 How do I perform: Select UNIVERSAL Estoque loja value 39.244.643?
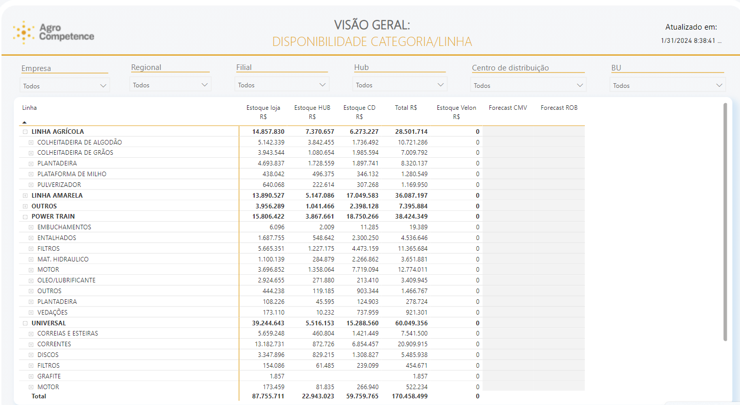coord(268,323)
